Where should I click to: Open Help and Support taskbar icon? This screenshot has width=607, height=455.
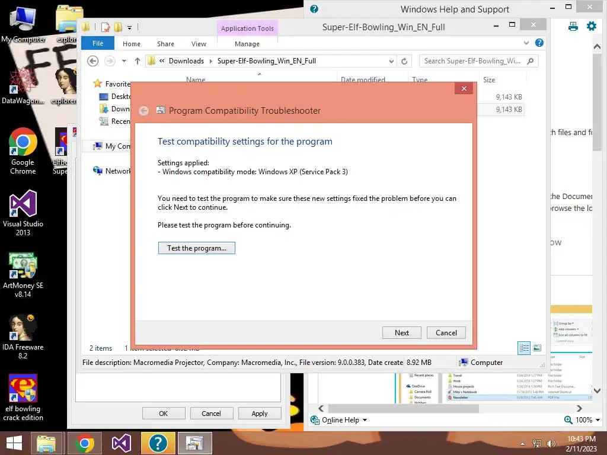[x=158, y=443]
